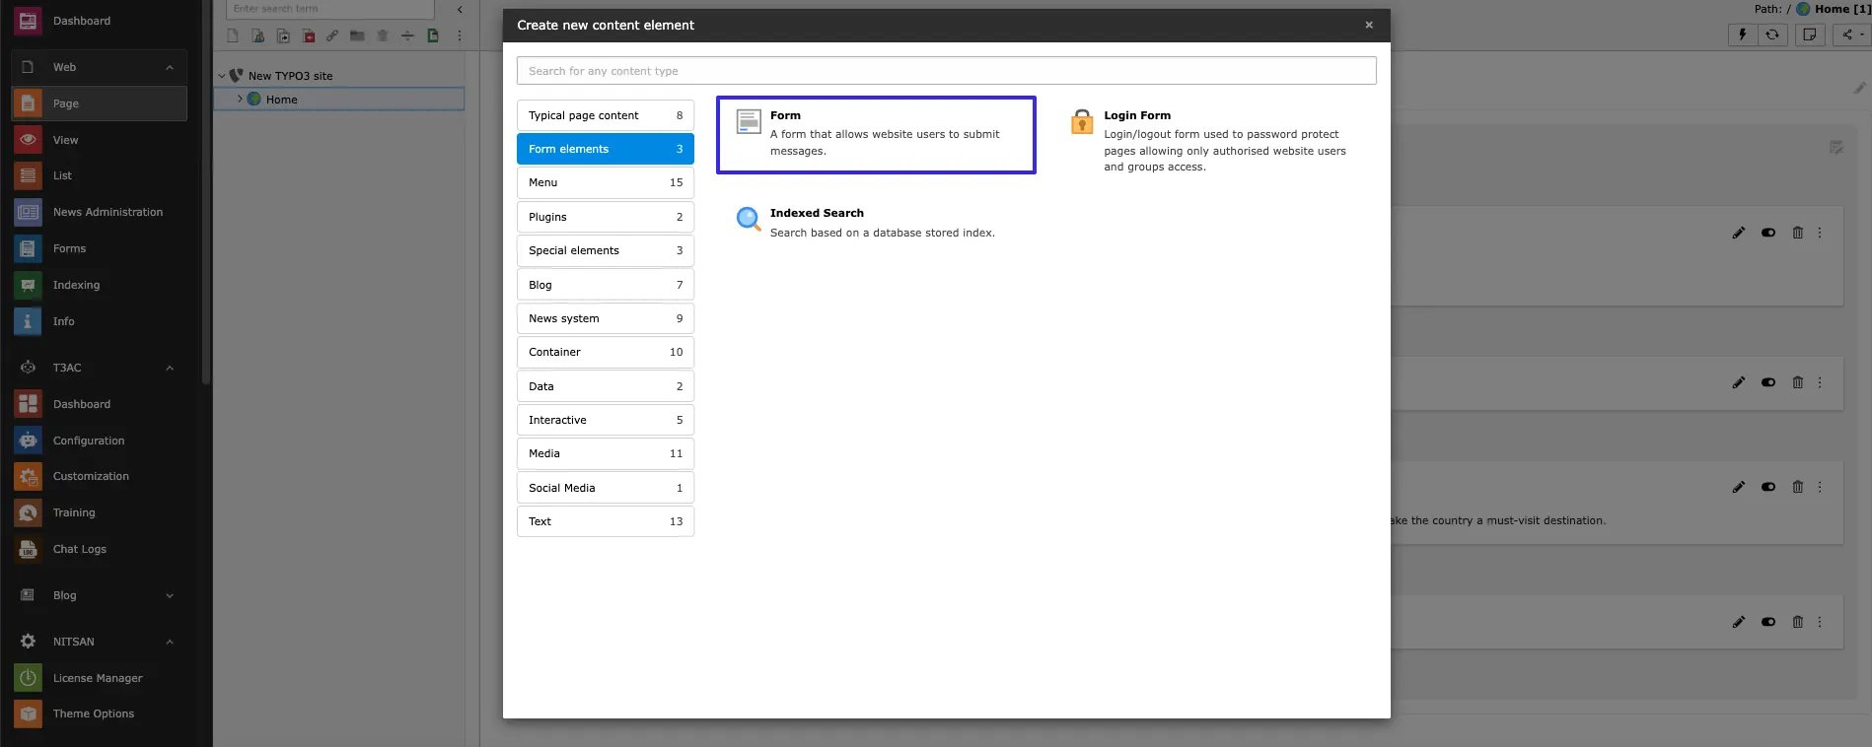Select Text category tab
The width and height of the screenshot is (1872, 747).
click(606, 521)
